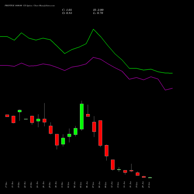Click the tall green candle for 05 Jan

82,116
